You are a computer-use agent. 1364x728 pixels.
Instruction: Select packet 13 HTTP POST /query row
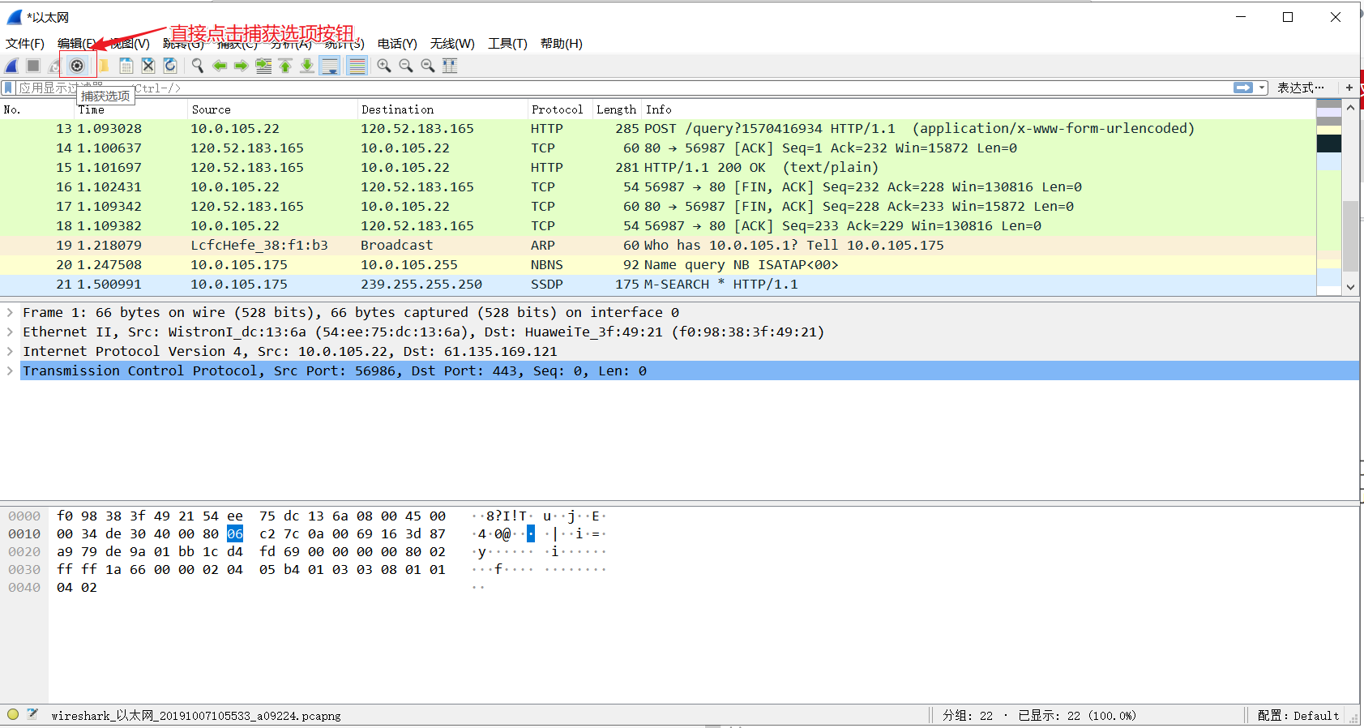[658, 128]
